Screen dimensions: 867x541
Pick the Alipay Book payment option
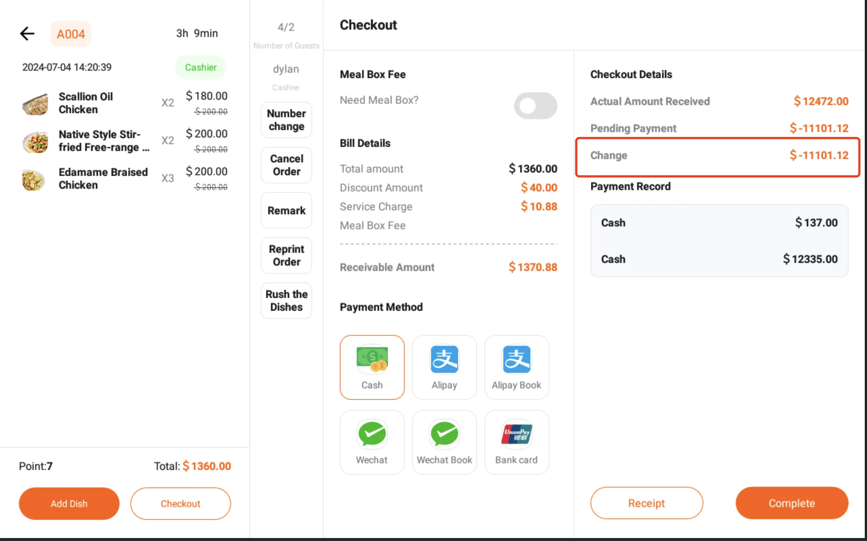516,367
